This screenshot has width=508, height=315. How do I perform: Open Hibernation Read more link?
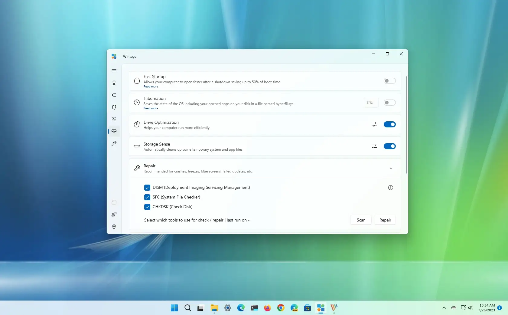[151, 108]
